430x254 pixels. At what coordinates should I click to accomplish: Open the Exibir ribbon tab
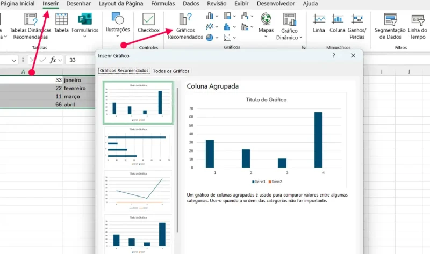(241, 4)
